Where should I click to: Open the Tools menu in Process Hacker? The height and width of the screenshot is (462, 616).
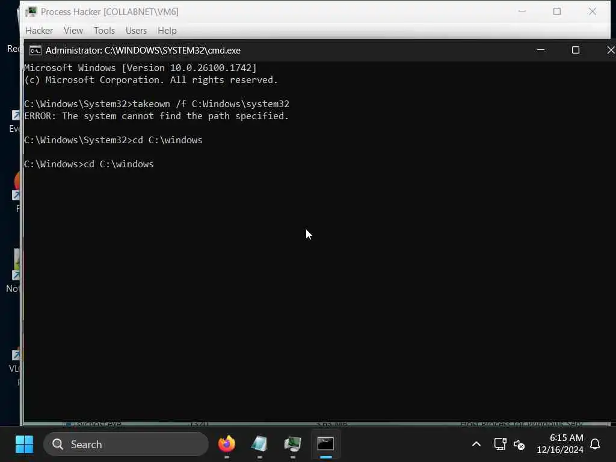coord(104,31)
